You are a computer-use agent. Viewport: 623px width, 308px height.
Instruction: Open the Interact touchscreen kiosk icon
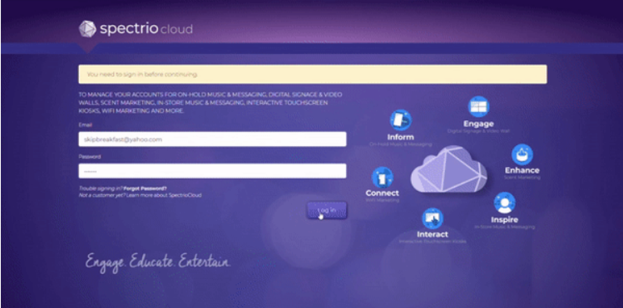tap(433, 218)
